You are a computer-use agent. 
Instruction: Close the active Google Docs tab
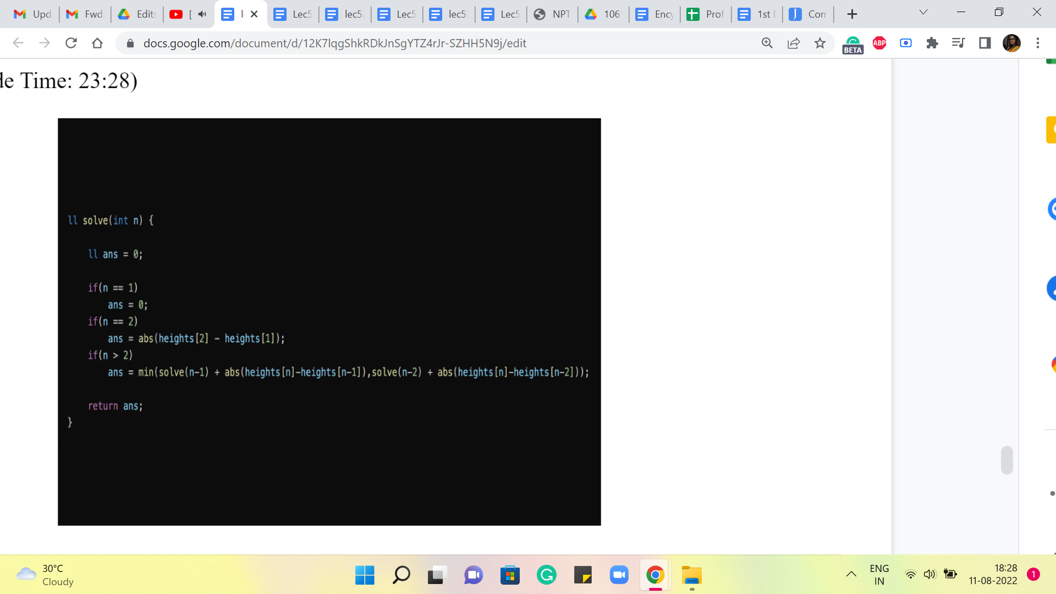(254, 14)
